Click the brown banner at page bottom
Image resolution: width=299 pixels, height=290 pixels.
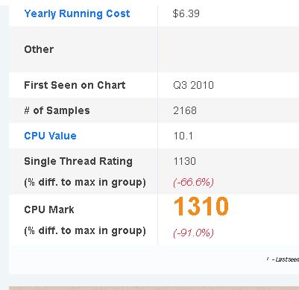[154, 288]
